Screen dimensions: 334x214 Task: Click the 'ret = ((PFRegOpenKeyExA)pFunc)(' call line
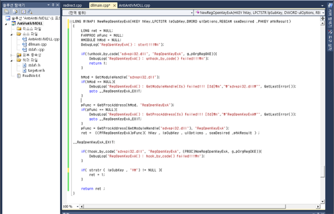pyautogui.click(x=170, y=133)
